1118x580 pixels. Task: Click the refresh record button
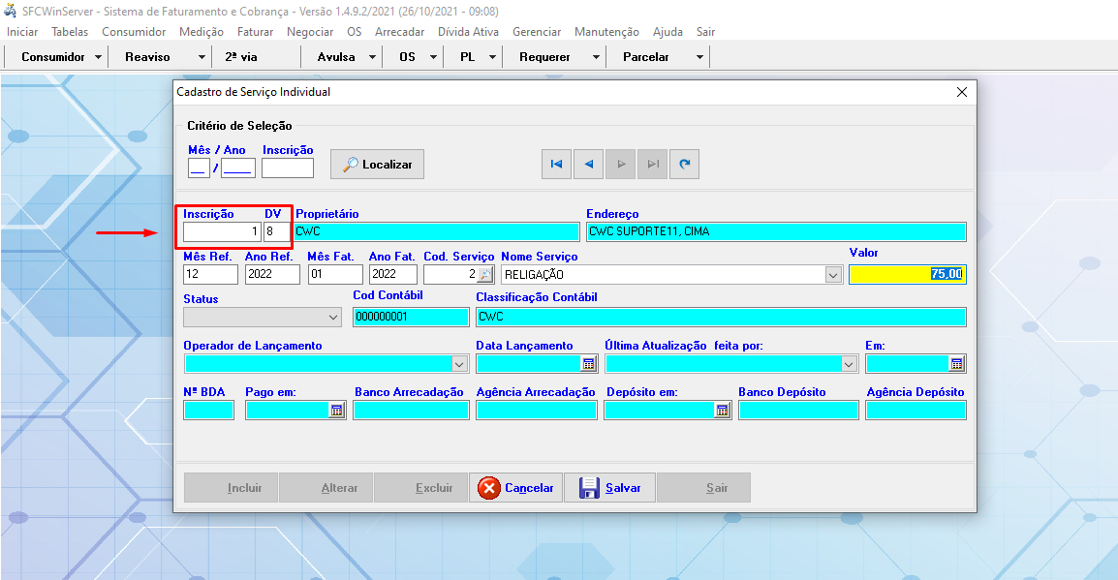(x=685, y=165)
